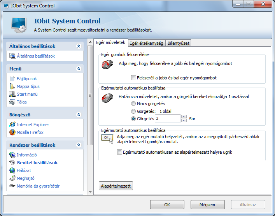The width and height of the screenshot is (275, 216).
Task: Click the Meghajtó drive icon
Action: [x=12, y=178]
